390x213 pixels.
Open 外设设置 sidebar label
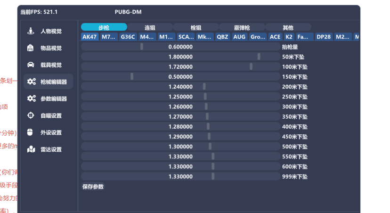(51, 132)
